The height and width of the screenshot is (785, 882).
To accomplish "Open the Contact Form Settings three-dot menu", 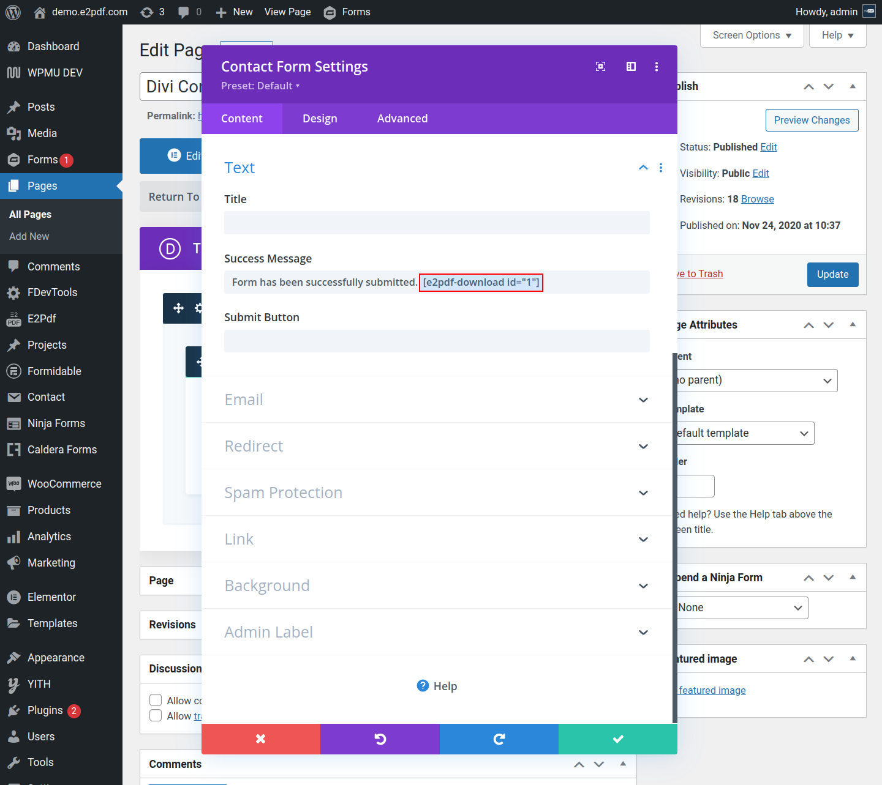I will tap(657, 67).
